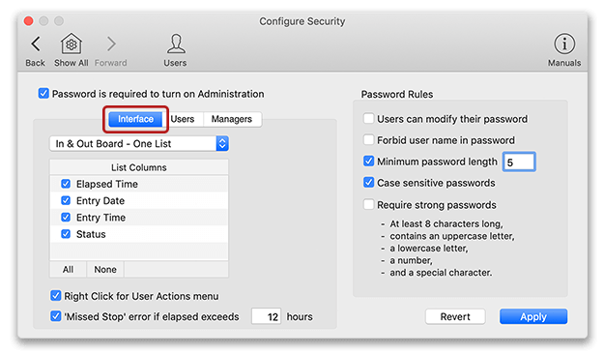Uncheck the Entry Time column
Image resolution: width=604 pixels, height=354 pixels.
pos(66,217)
